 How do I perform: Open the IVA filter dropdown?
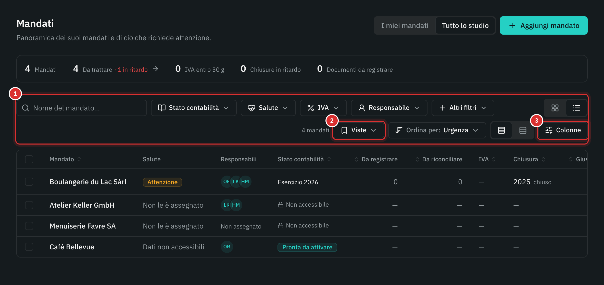(x=323, y=108)
